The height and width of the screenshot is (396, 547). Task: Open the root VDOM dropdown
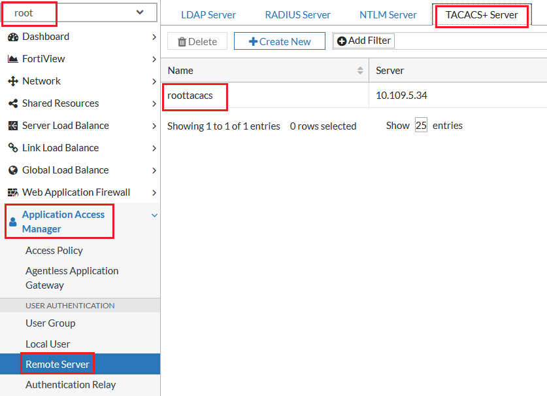(x=80, y=12)
